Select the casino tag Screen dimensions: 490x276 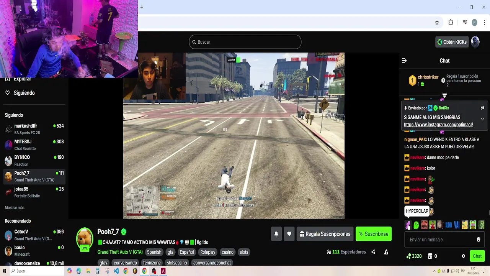pyautogui.click(x=227, y=252)
